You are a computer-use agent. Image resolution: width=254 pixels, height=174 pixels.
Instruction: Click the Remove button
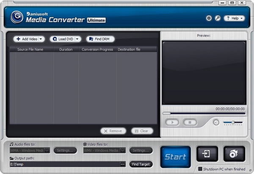[113, 131]
